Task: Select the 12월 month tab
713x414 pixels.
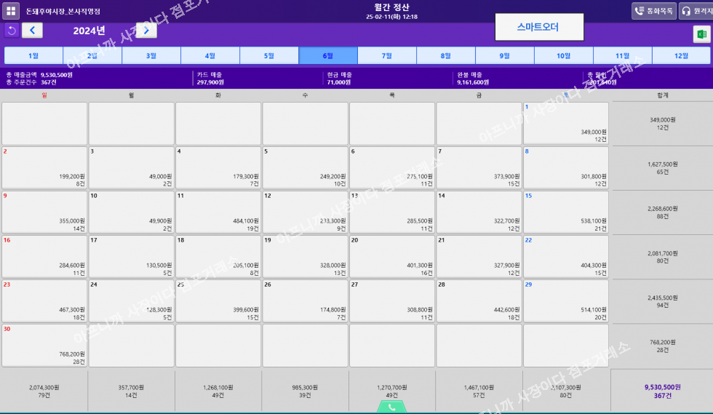Action: pos(681,56)
